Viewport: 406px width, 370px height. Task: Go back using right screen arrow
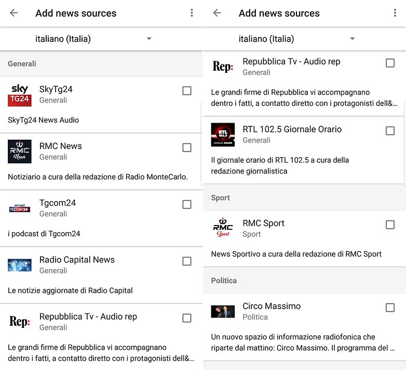coord(217,12)
